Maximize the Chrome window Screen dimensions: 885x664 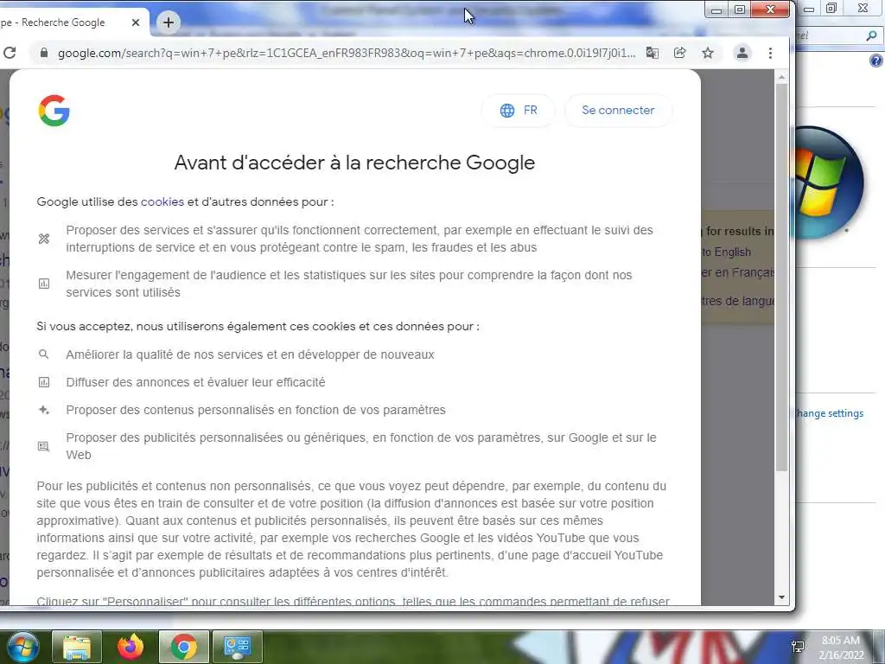[x=740, y=10]
